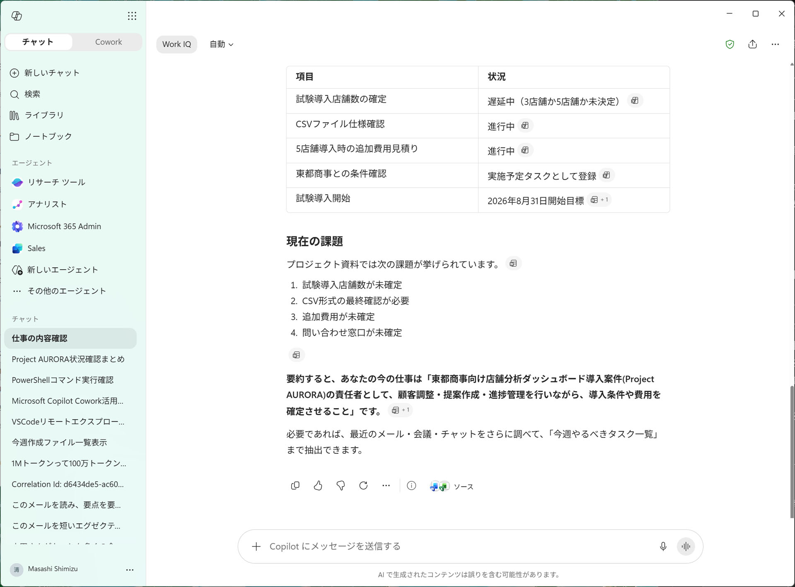The height and width of the screenshot is (587, 795).
Task: Open chat VSCodeリモートエクスプロー
Action: 68,422
